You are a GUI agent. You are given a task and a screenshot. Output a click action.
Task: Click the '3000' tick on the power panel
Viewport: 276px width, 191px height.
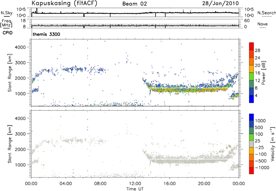coord(20,63)
